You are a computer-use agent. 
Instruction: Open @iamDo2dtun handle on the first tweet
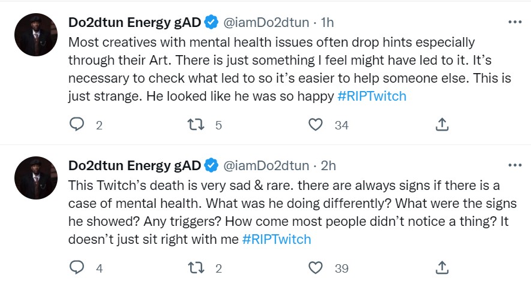tap(266, 23)
